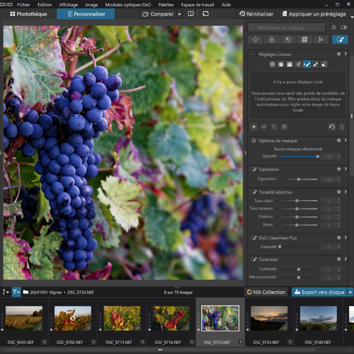Select the Light corrections palette icon
The image size is (354, 354).
tap(255, 39)
